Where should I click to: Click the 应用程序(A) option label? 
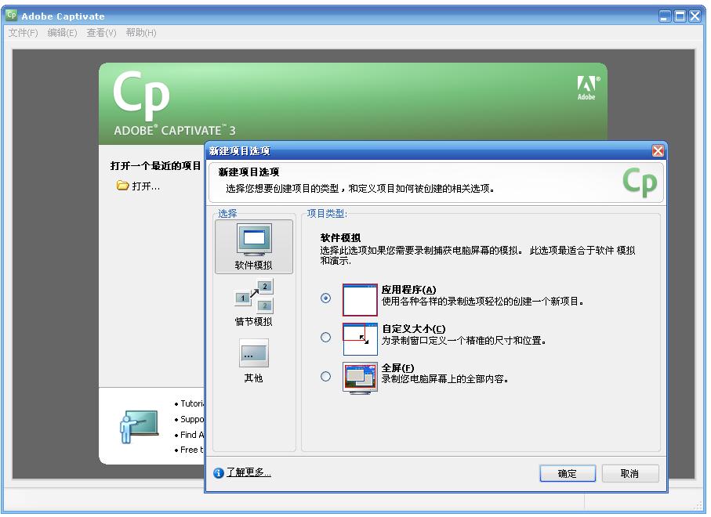click(x=408, y=290)
